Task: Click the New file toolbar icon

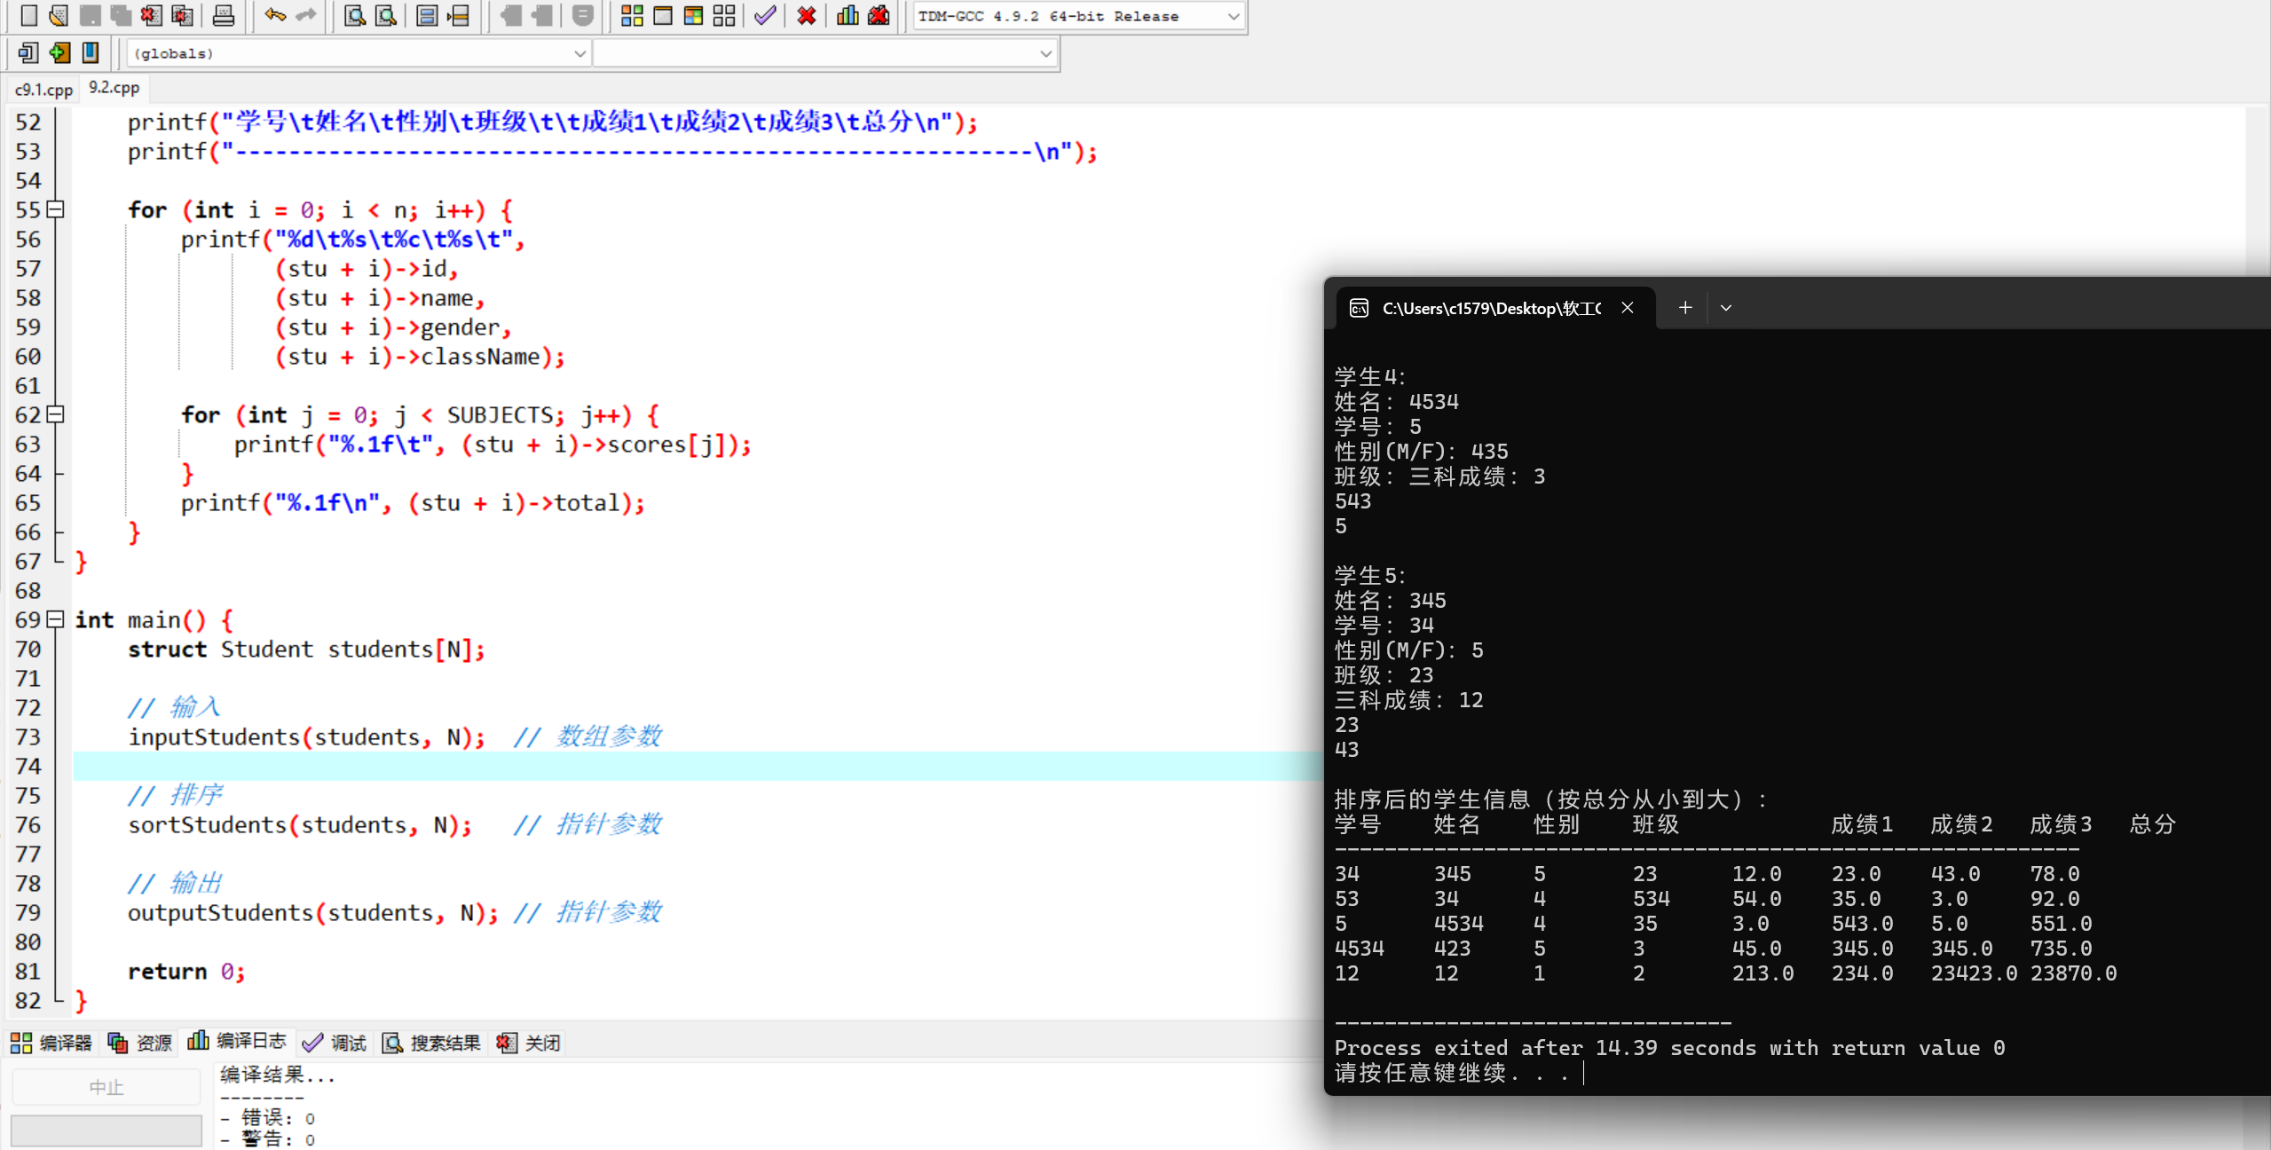Action: (28, 15)
